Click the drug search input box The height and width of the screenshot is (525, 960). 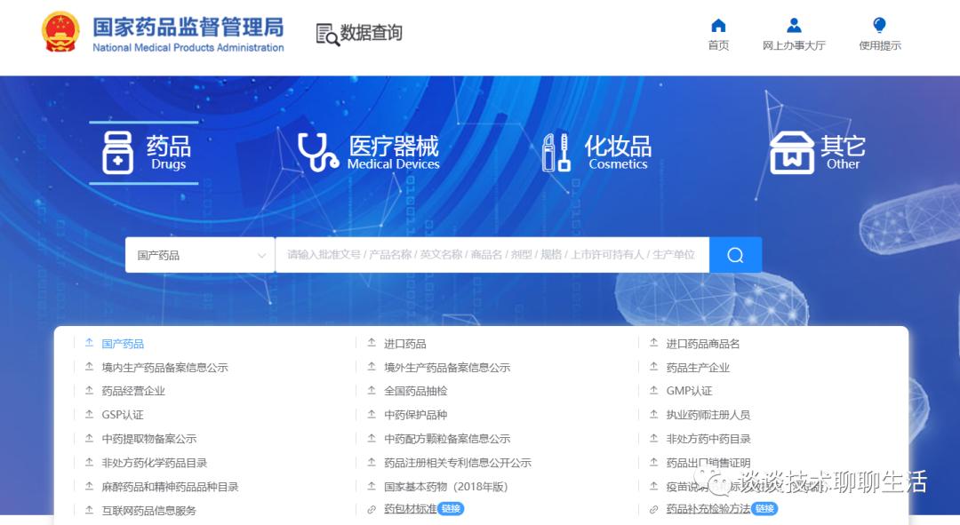489,254
